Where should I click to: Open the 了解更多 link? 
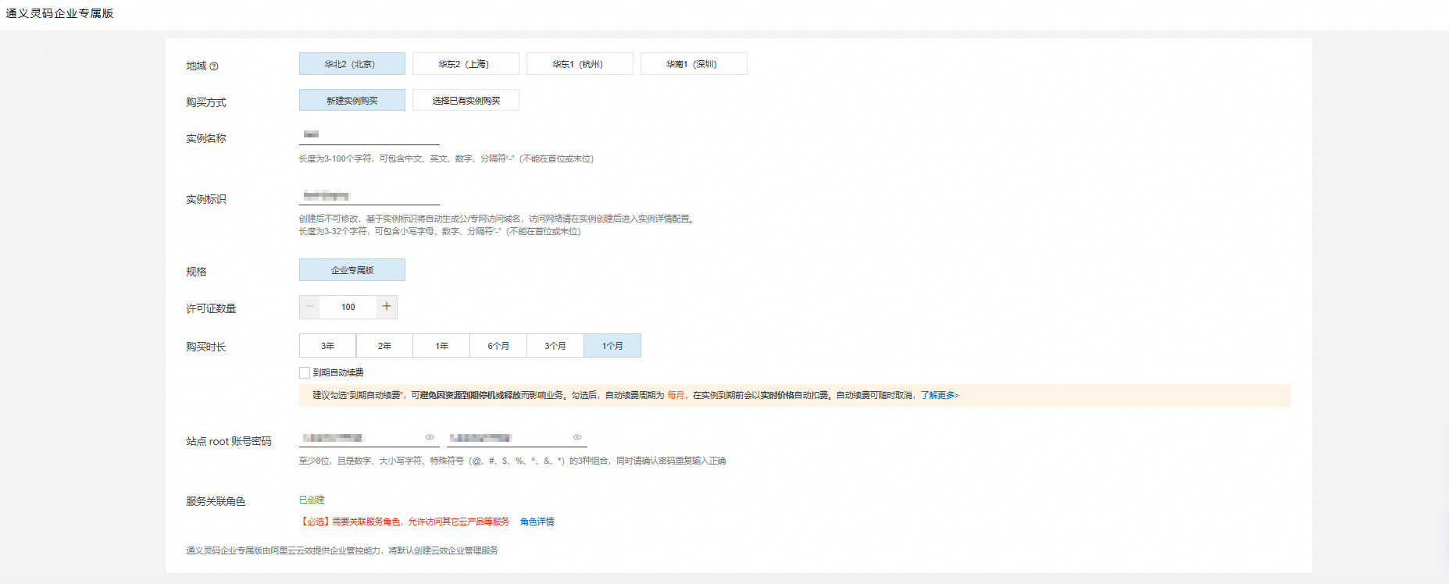point(939,395)
